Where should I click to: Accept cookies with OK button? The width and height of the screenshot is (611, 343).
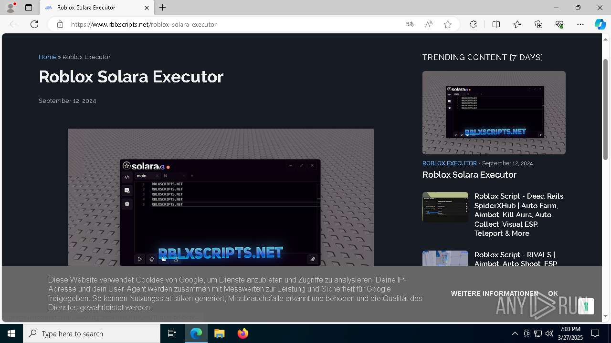[x=553, y=293]
